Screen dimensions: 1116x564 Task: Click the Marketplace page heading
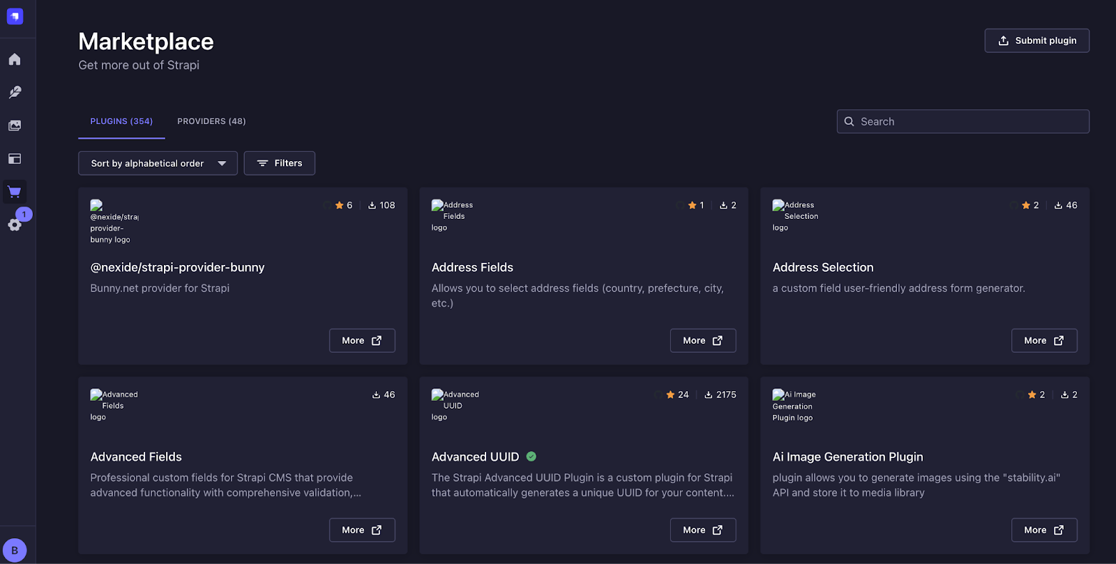coord(146,41)
